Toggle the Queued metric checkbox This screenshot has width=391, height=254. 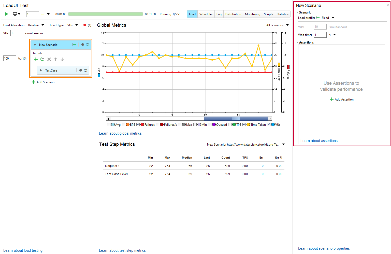click(x=210, y=124)
